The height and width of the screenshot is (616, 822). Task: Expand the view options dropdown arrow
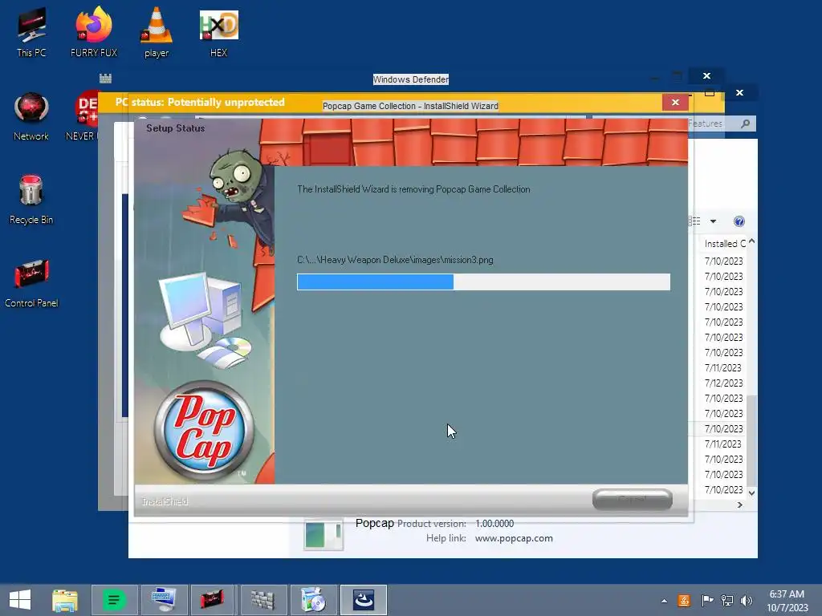(x=713, y=221)
